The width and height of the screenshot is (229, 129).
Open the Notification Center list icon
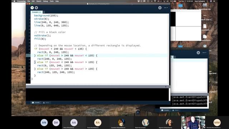coord(214,1)
